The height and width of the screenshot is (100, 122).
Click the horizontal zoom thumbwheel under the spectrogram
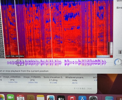103,56
